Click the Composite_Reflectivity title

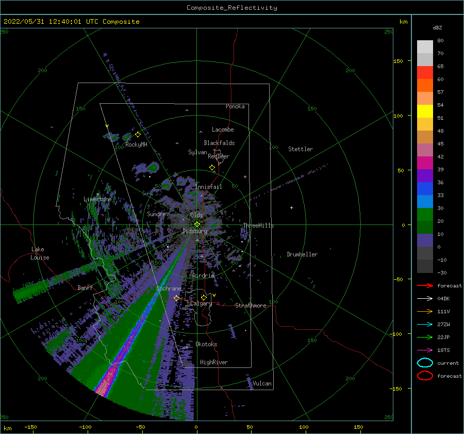232,8
